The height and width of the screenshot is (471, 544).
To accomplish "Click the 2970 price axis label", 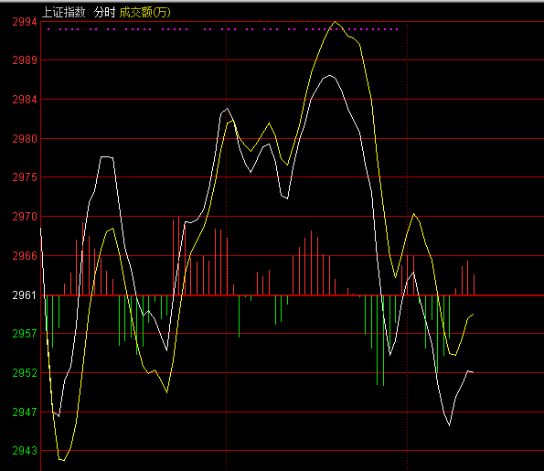I will pos(25,217).
